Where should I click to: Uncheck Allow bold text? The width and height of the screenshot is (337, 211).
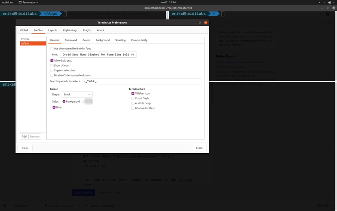52,61
